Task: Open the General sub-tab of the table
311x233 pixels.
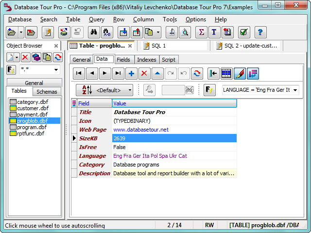Action: coord(82,60)
